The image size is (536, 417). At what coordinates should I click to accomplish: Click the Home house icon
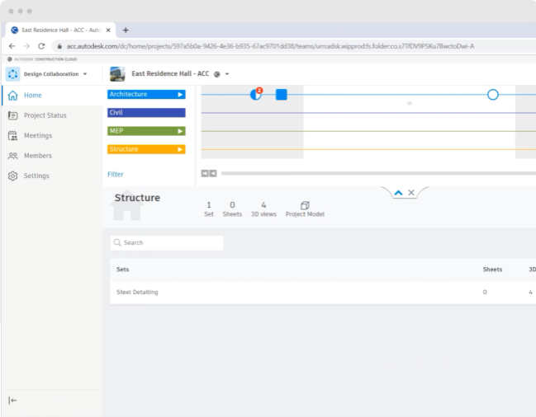[12, 96]
